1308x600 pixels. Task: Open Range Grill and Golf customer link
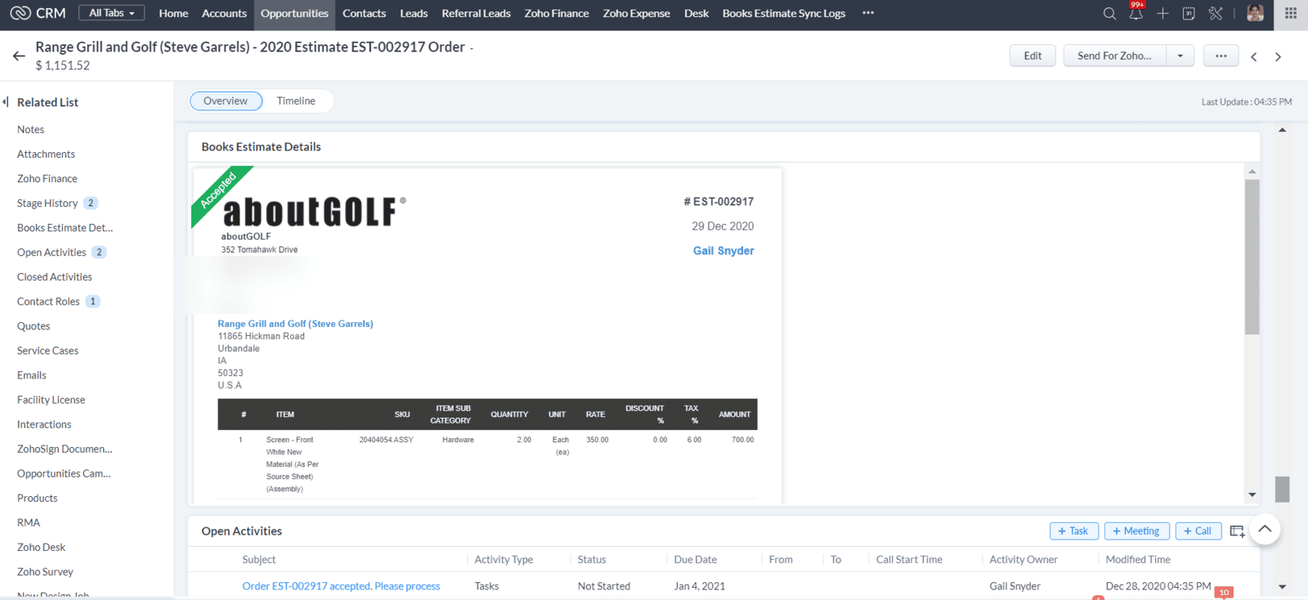pos(295,324)
